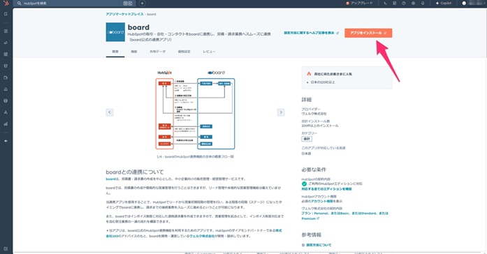Viewport: 487px width, 254px height.
Task: Open the phone calling icon
Action: click(x=386, y=3)
